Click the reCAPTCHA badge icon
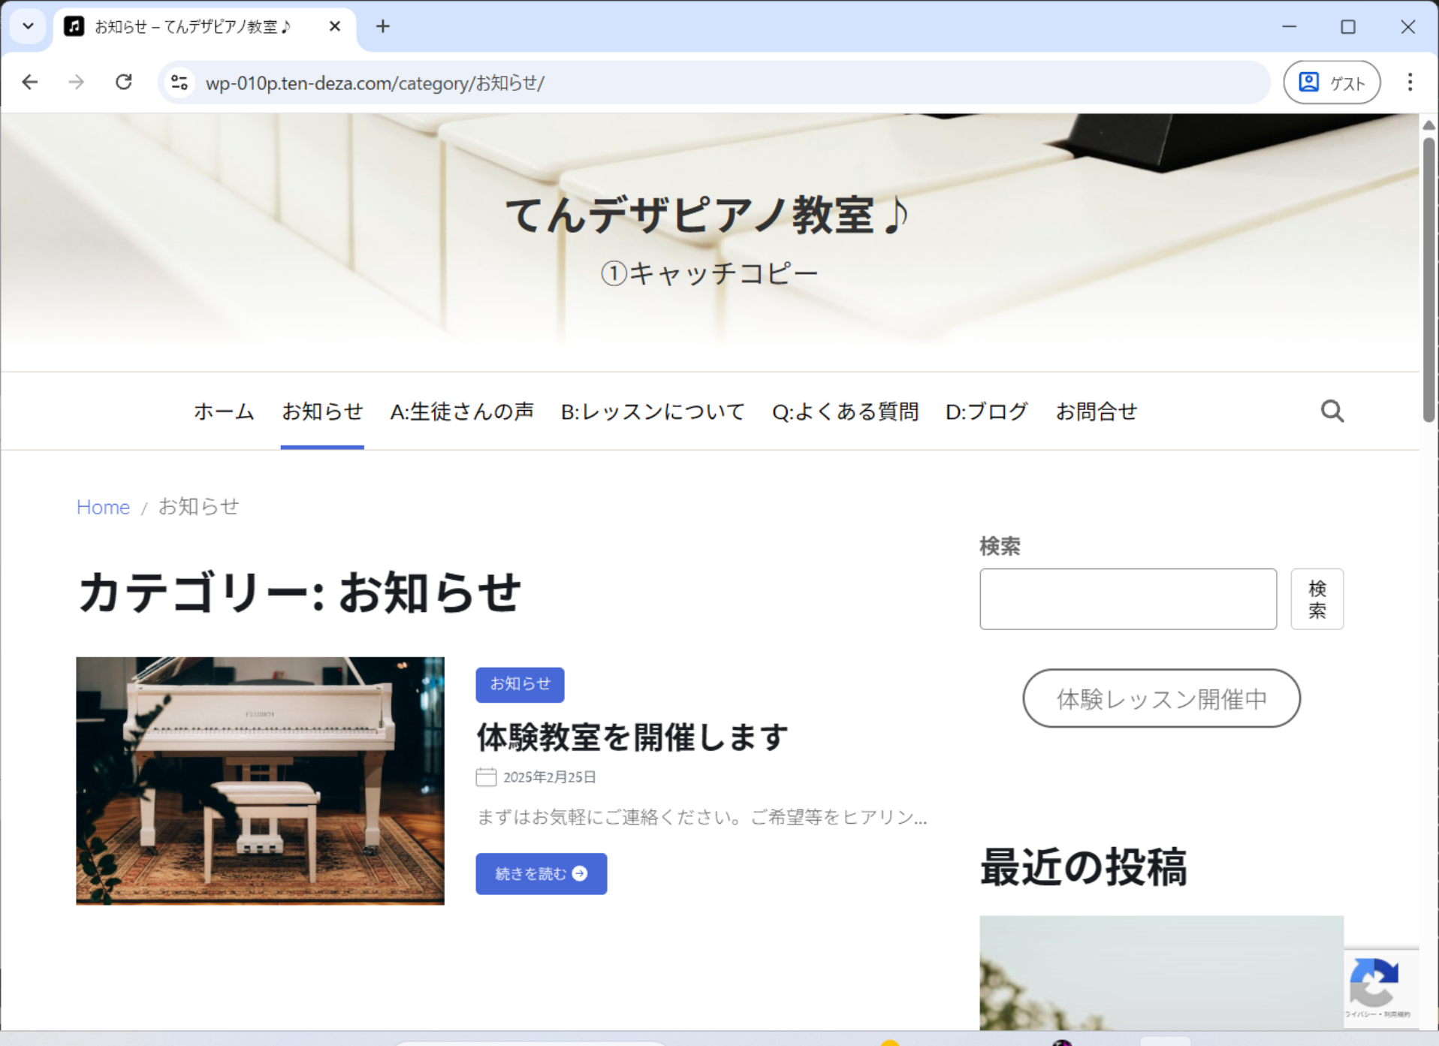Screen dimensions: 1439x1046 tap(1374, 982)
